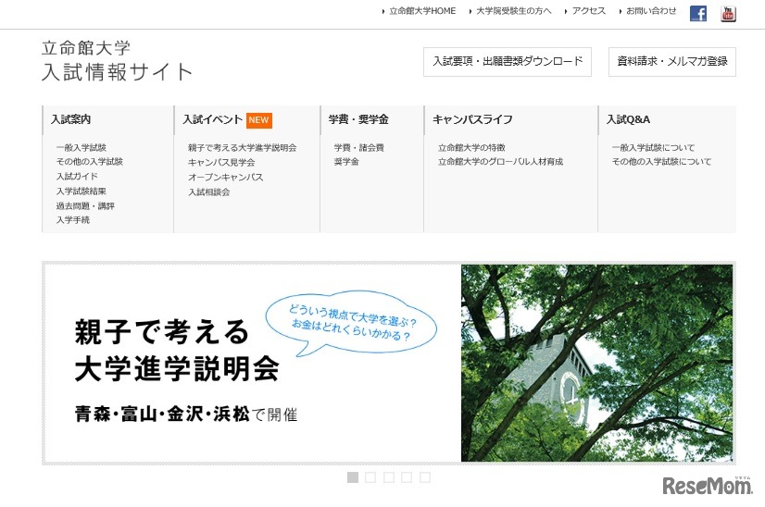Open the 入試イベント menu heading
This screenshot has height=507, width=765.
pos(213,119)
